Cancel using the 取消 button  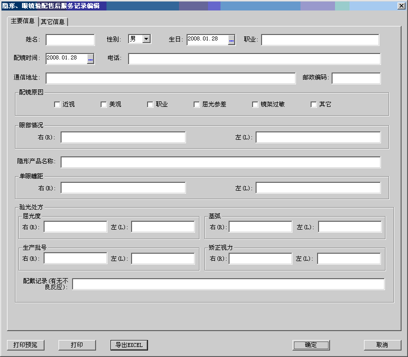[x=382, y=345]
